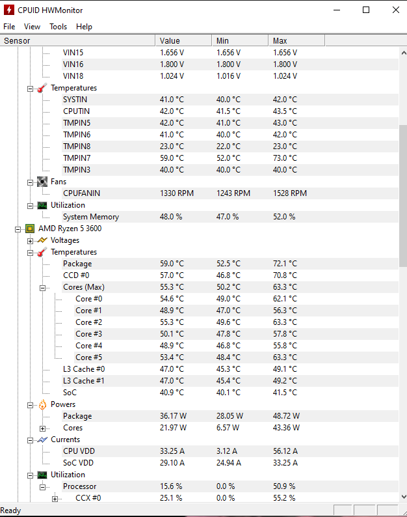Click the Sensor column header
Screen dimensions: 407x517
point(77,40)
